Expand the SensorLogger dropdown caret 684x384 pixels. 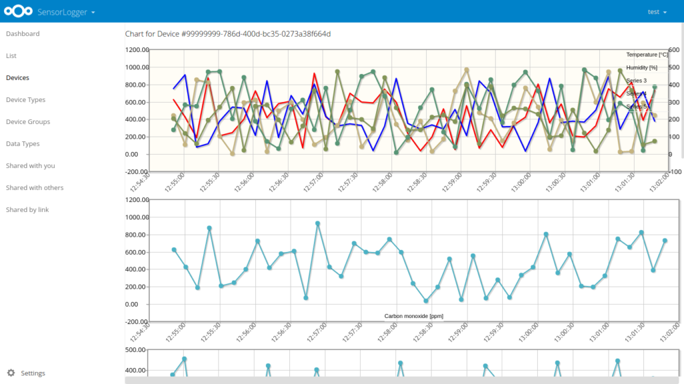[x=93, y=12]
